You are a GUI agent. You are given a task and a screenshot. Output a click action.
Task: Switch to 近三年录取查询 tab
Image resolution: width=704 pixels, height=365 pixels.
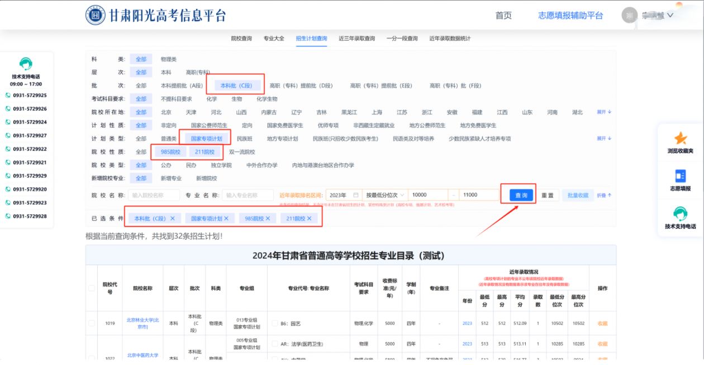(356, 39)
